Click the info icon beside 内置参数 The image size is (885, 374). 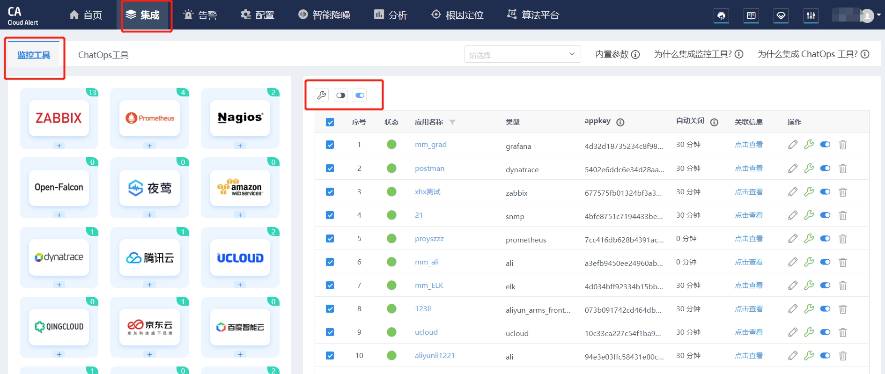(x=635, y=54)
